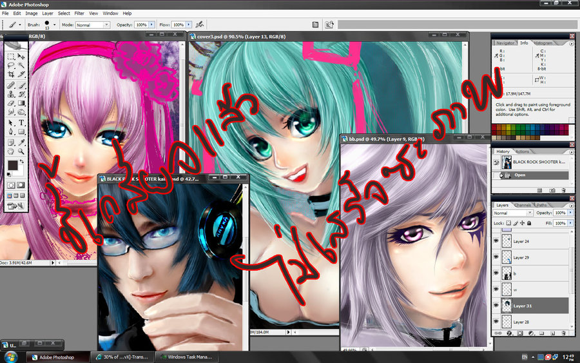Open the Filter menu
Viewport: 580px width, 363px height.
coord(79,14)
